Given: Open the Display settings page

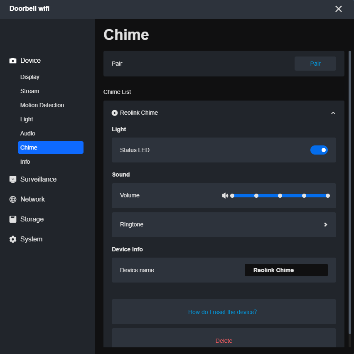Looking at the screenshot, I should [x=30, y=77].
